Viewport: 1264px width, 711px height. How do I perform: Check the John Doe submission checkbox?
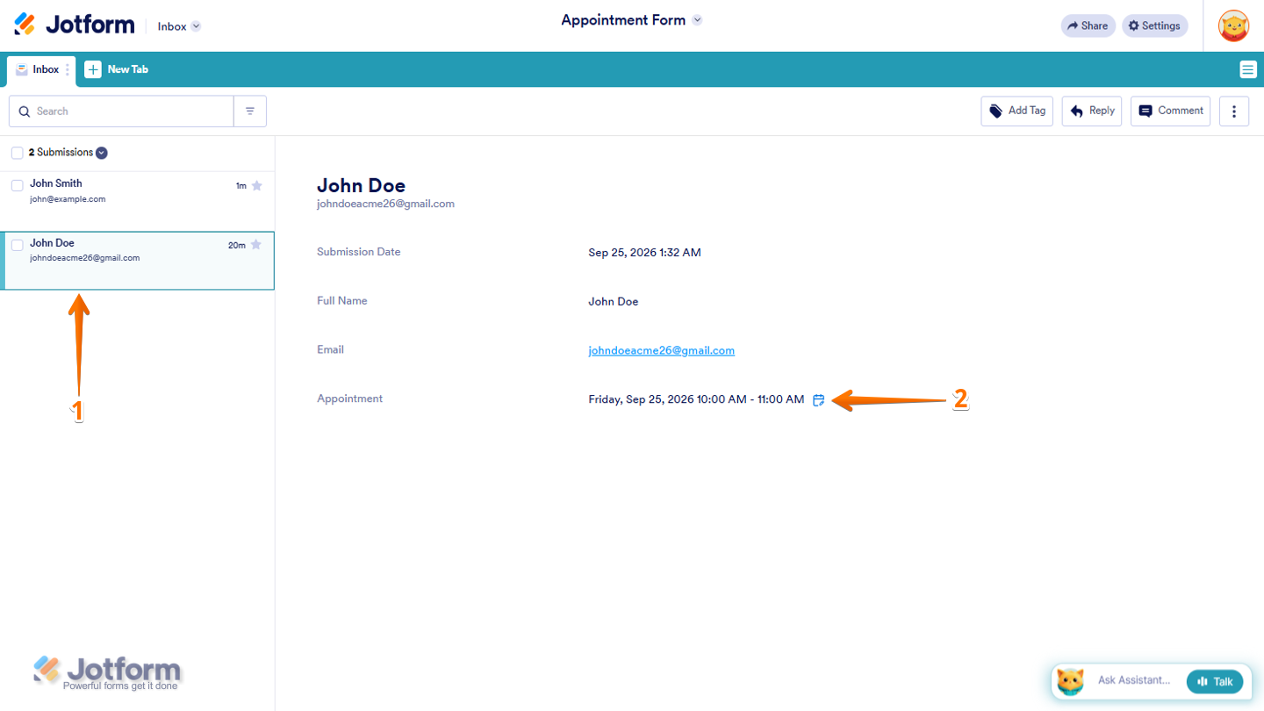click(18, 245)
